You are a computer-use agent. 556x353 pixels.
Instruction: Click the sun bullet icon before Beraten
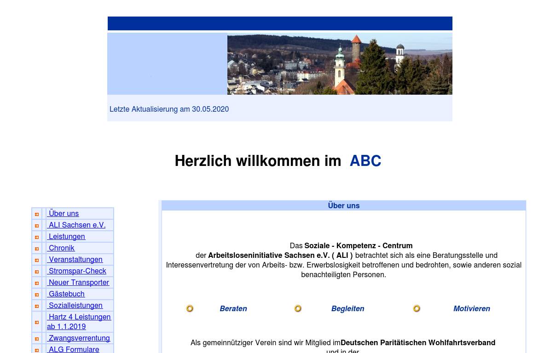pos(190,308)
